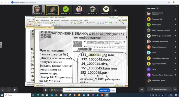Select the Ерёменко Ан... video thumbnail

[x=39, y=10]
